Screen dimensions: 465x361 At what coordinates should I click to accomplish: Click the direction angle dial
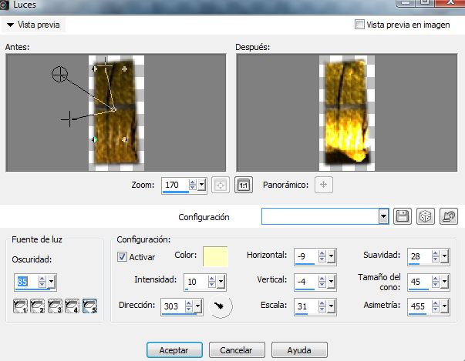(x=220, y=306)
